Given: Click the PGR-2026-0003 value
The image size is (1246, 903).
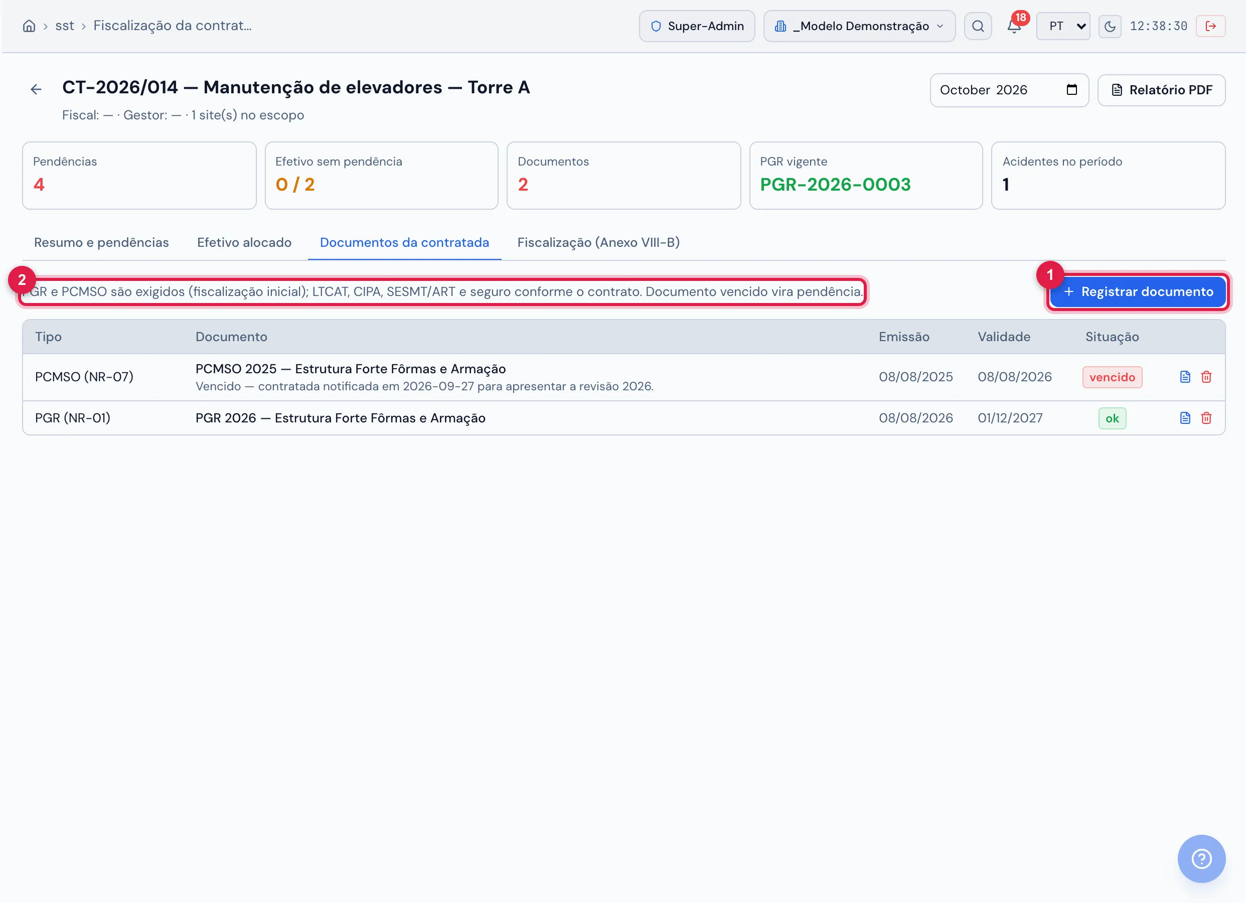Looking at the screenshot, I should click(x=835, y=185).
